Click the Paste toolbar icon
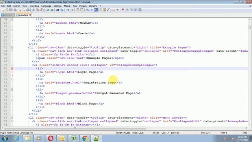 [x=42, y=10]
